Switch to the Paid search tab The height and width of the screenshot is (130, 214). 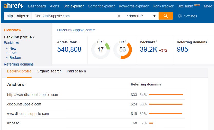(76, 71)
